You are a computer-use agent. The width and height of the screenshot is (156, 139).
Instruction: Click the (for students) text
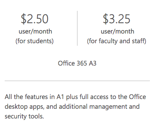[35, 41]
